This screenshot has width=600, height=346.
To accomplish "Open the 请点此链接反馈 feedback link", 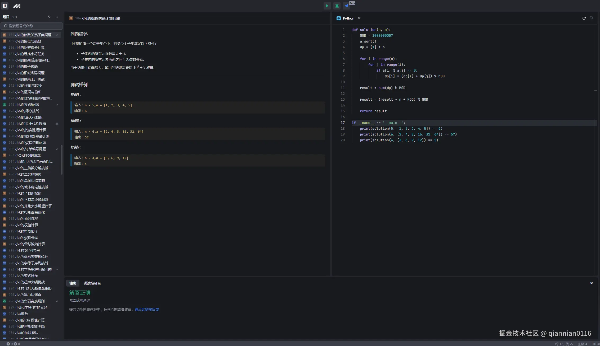I will [147, 309].
